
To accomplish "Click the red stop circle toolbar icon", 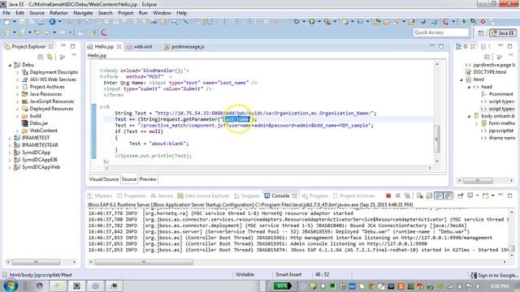I will 483,22.
